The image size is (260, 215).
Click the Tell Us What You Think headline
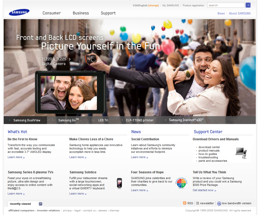(209, 172)
